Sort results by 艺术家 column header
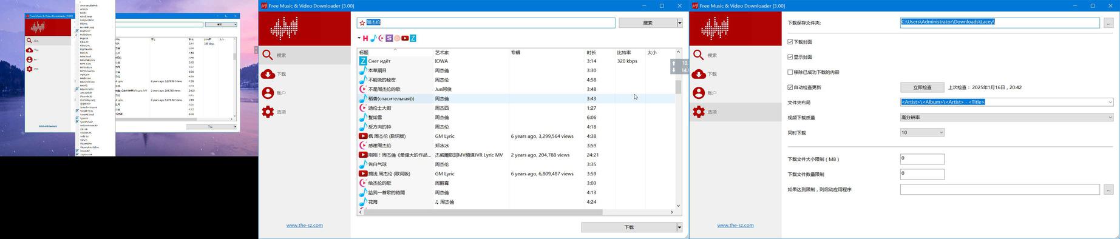The width and height of the screenshot is (1120, 239). 471,52
